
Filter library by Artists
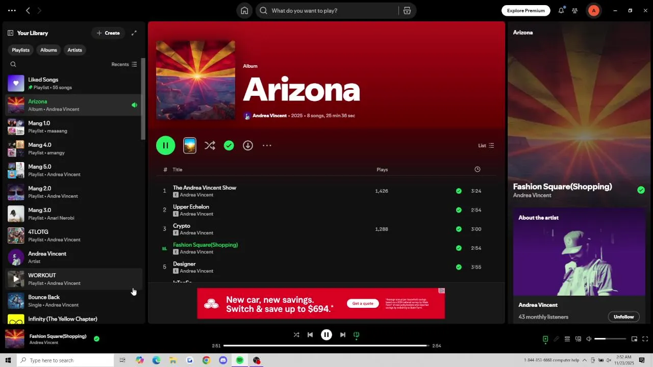pos(74,50)
